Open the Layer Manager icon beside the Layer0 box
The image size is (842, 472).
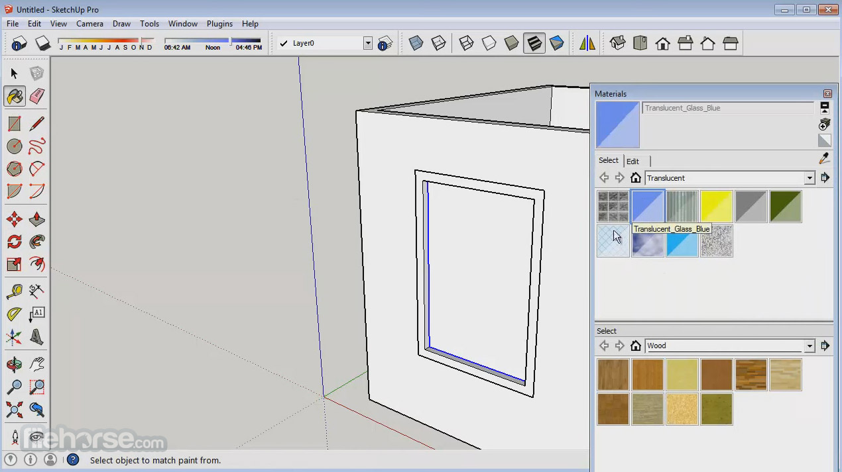[385, 44]
